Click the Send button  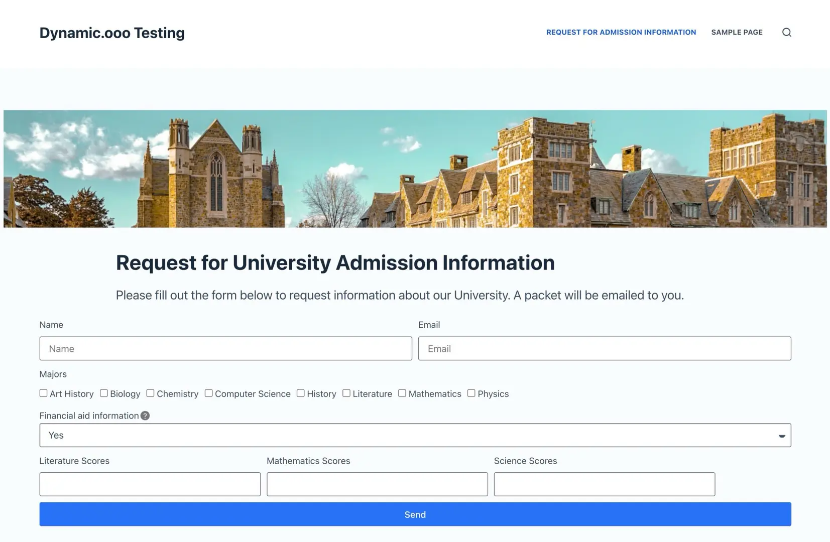pos(415,514)
